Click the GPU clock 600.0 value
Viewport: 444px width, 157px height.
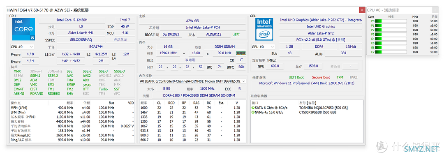coord(275,66)
